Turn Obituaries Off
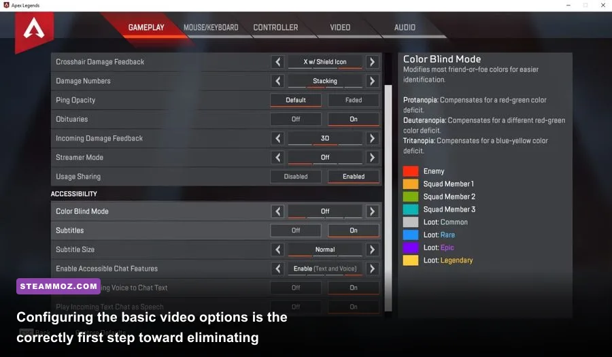 tap(296, 119)
